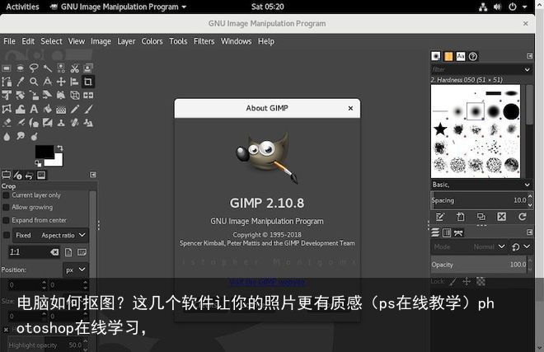The width and height of the screenshot is (544, 352).
Task: Select the Move tool
Action: (x=61, y=82)
